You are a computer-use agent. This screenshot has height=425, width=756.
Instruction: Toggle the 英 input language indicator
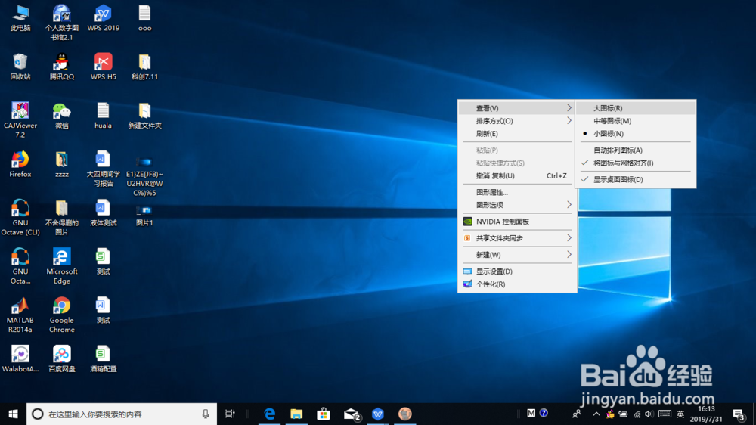pyautogui.click(x=680, y=414)
